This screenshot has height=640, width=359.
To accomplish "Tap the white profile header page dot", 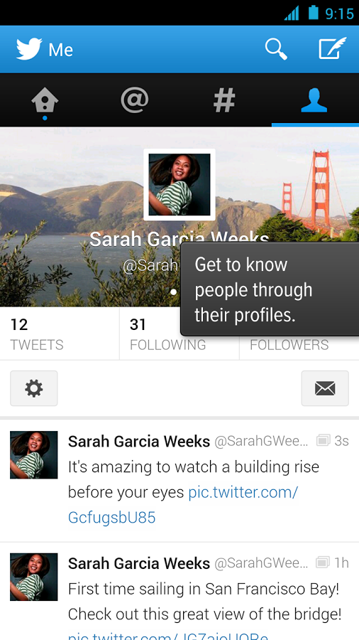I will (x=173, y=292).
